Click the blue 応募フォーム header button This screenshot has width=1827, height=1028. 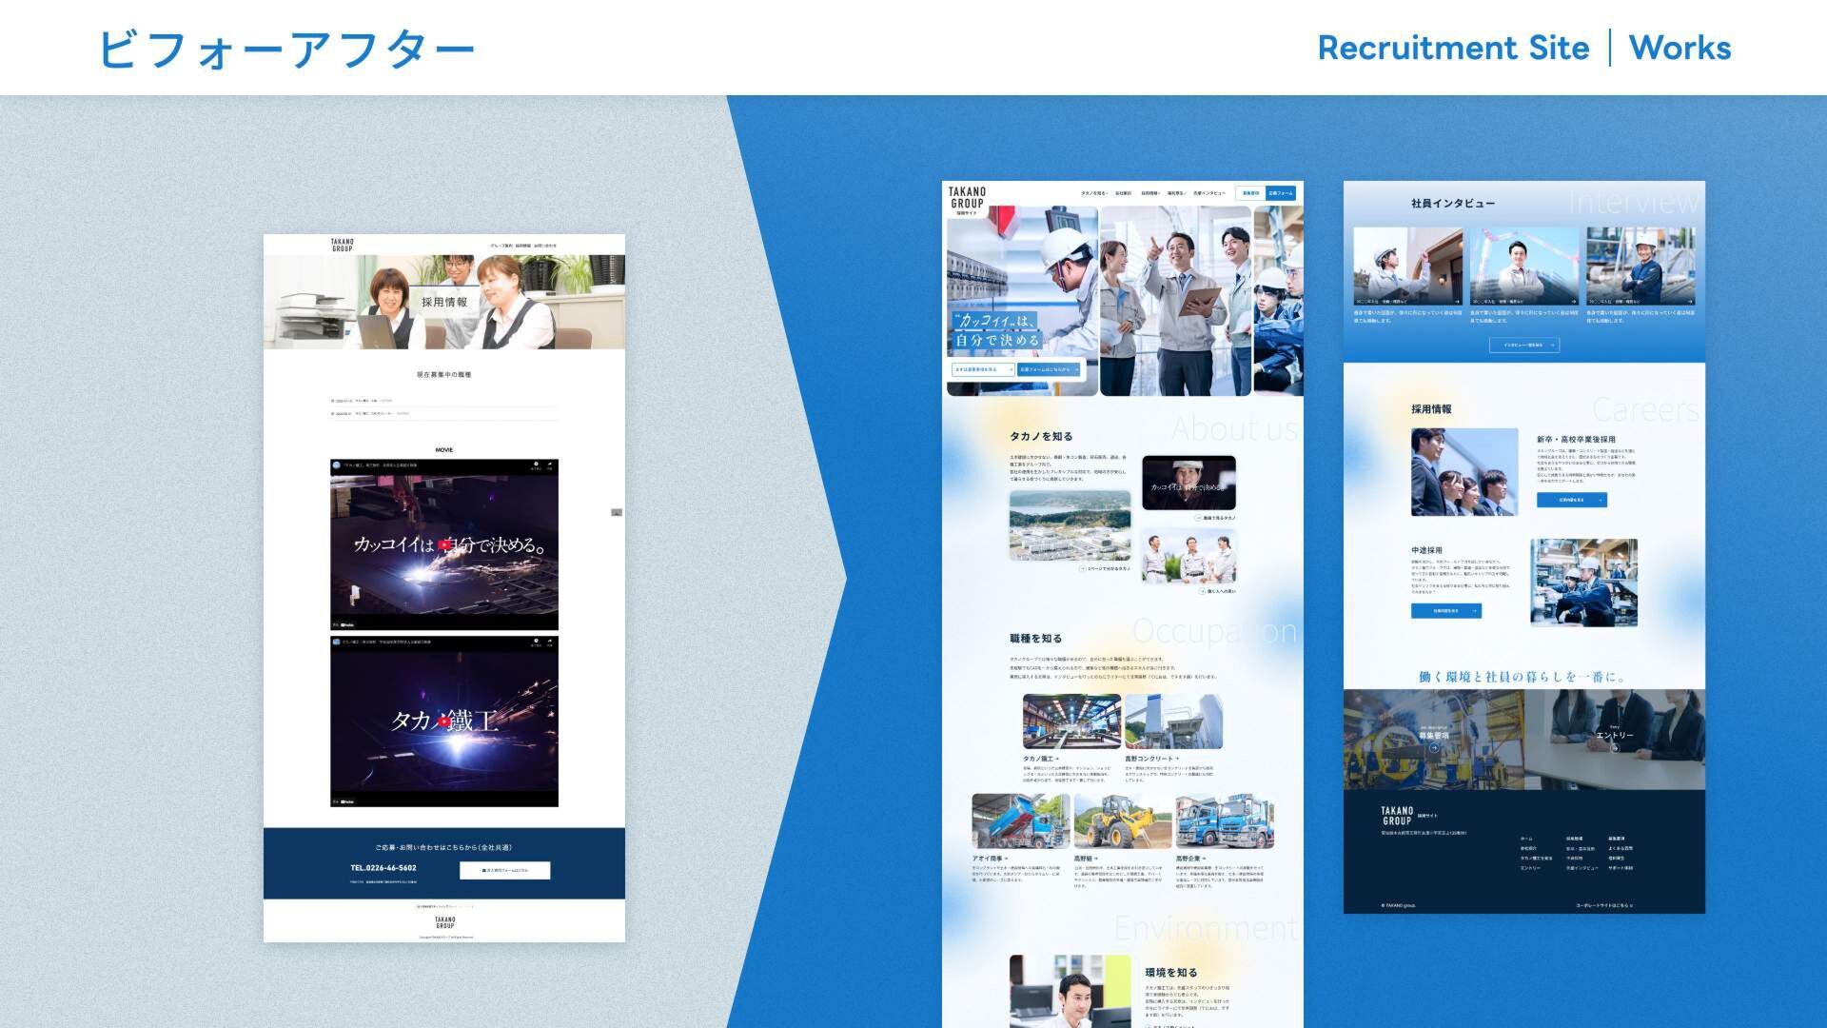click(1281, 193)
